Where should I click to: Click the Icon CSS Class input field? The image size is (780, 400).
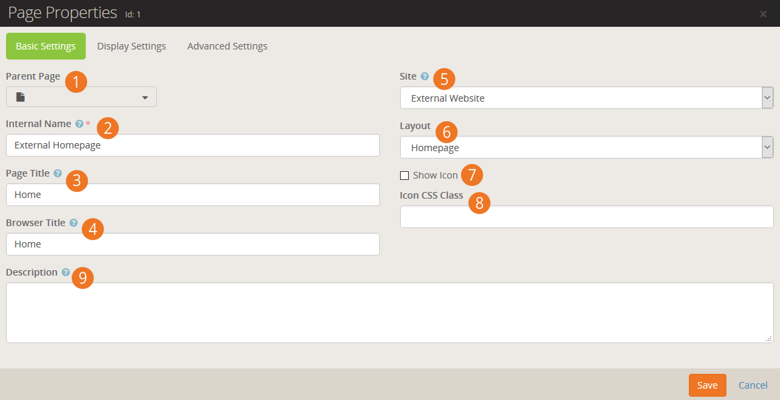pyautogui.click(x=586, y=217)
